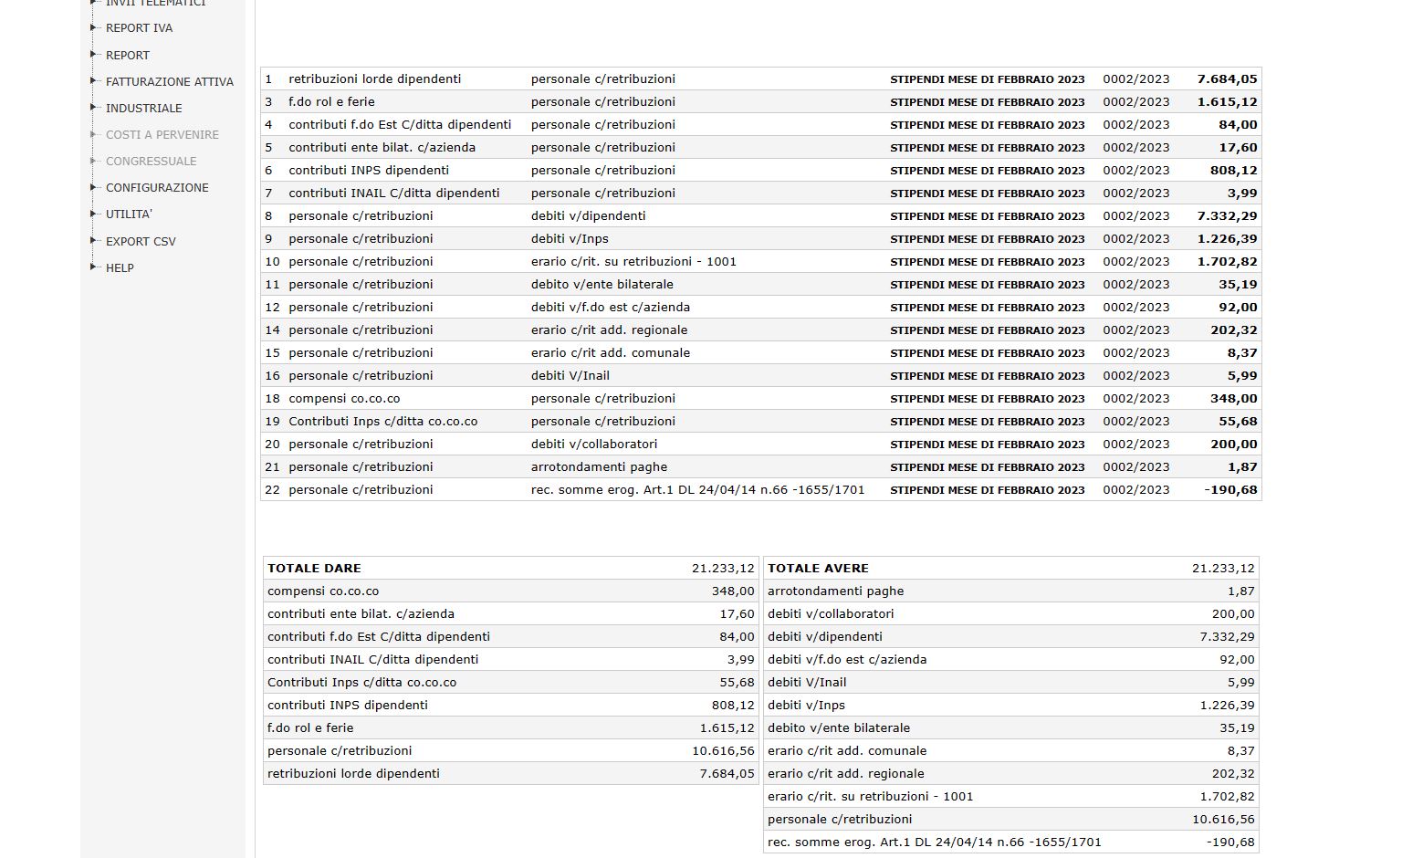Click 'personale c/retribuzioni' in TOTALE AVERE table

click(x=840, y=819)
